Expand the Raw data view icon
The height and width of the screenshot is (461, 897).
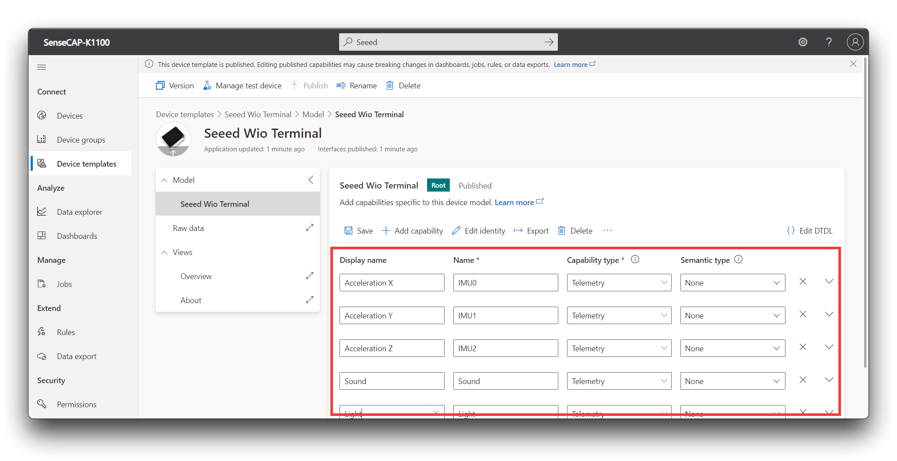(309, 228)
